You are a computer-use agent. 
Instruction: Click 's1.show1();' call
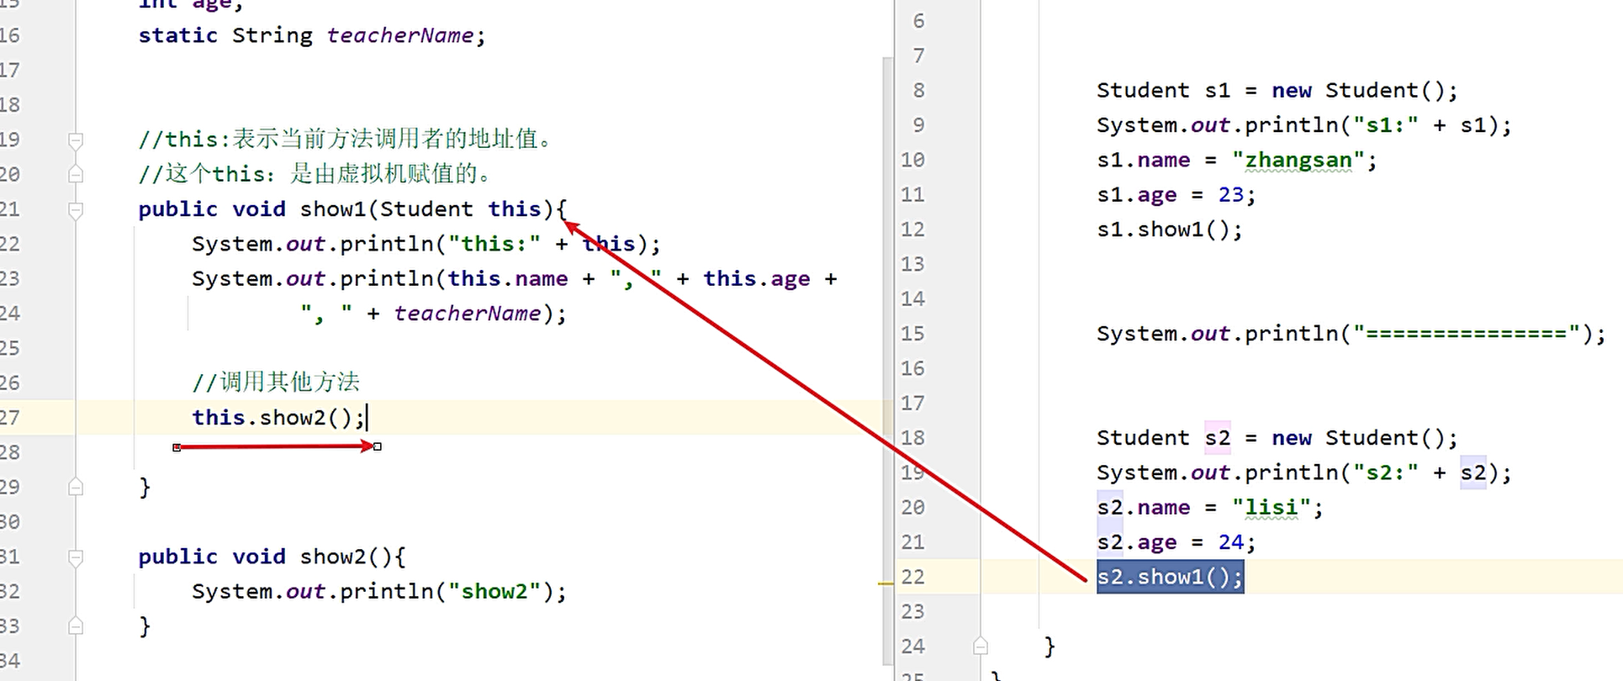1169,230
